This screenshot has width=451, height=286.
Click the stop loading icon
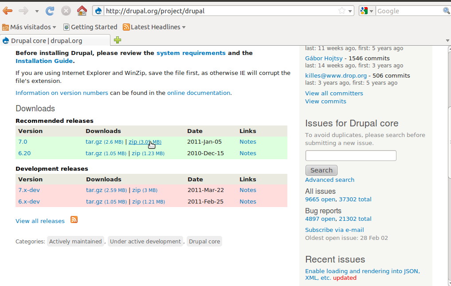[x=66, y=11]
